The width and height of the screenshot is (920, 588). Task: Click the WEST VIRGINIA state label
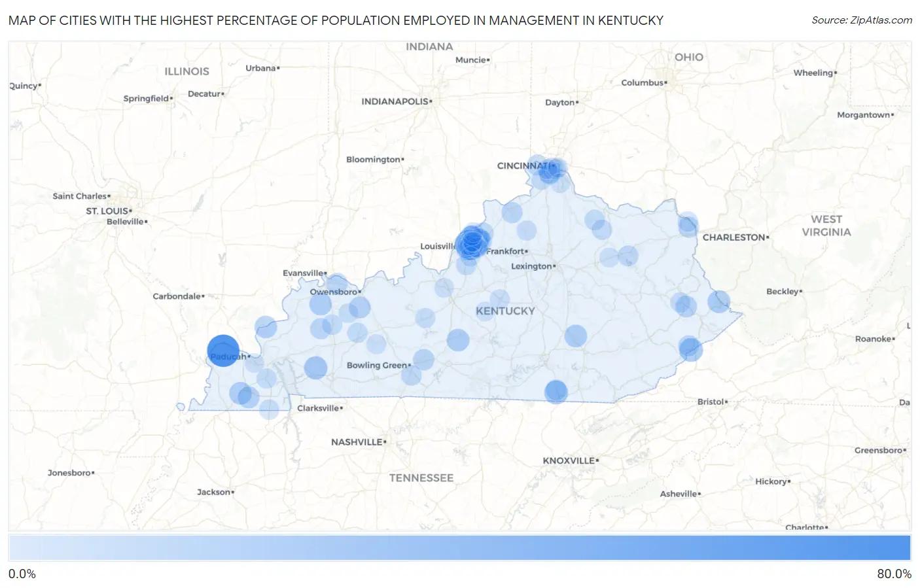826,226
